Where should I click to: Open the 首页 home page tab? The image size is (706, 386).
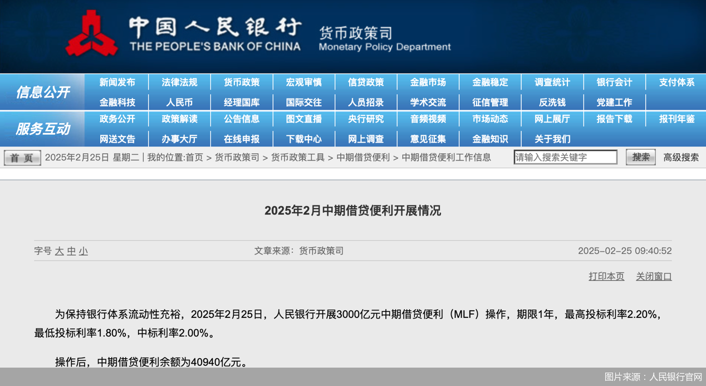[22, 157]
